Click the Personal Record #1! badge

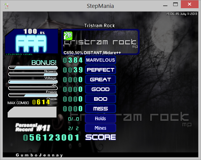[x=33, y=128]
